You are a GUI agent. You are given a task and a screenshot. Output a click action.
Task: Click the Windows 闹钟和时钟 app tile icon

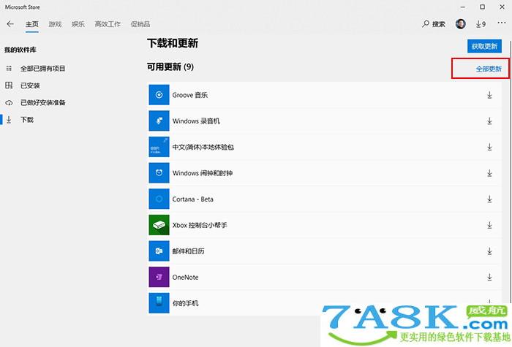(159, 173)
